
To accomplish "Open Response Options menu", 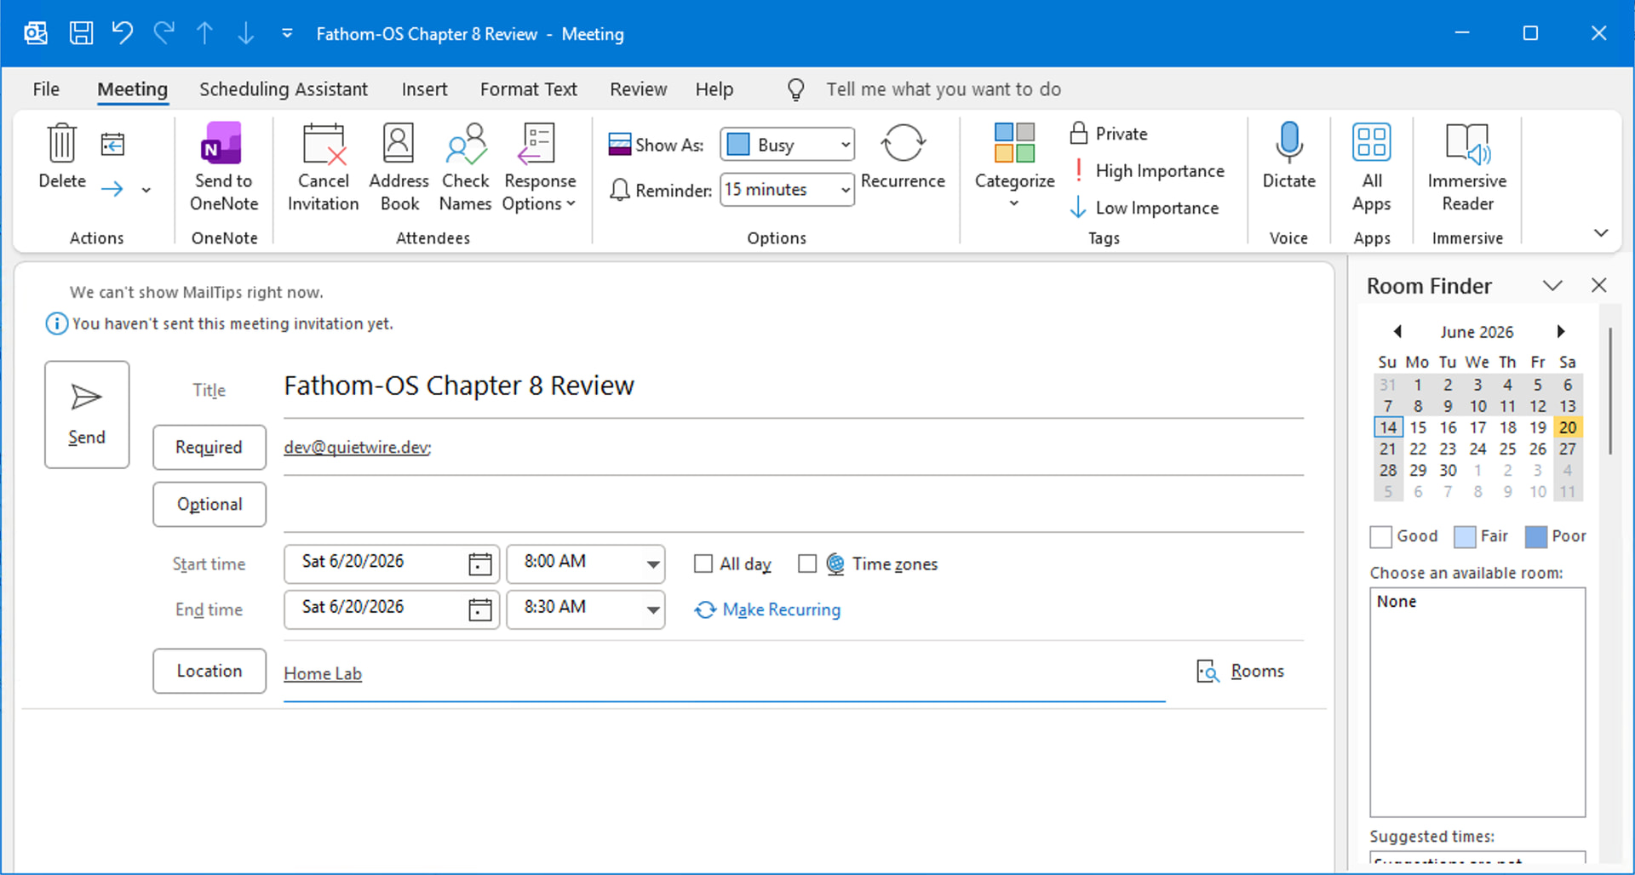I will point(539,168).
